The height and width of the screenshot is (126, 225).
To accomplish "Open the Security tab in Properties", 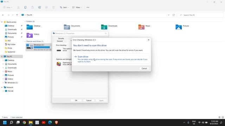I will click(61, 38).
